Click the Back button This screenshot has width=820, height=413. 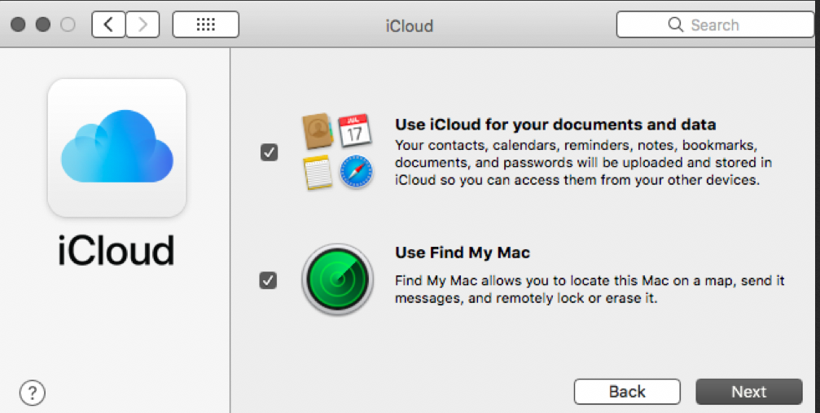coord(626,392)
